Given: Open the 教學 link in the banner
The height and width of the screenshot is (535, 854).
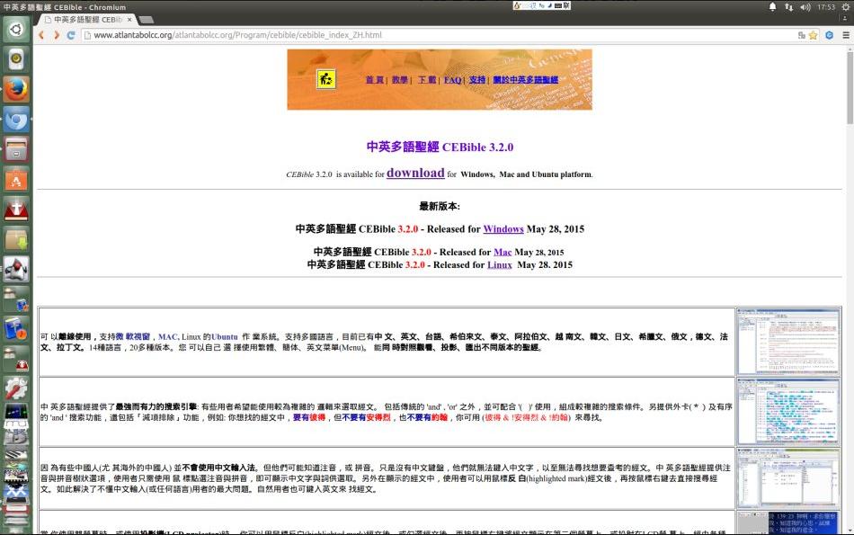Looking at the screenshot, I should pyautogui.click(x=400, y=79).
